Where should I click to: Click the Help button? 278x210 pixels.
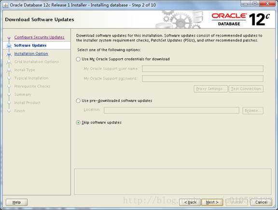17,202
